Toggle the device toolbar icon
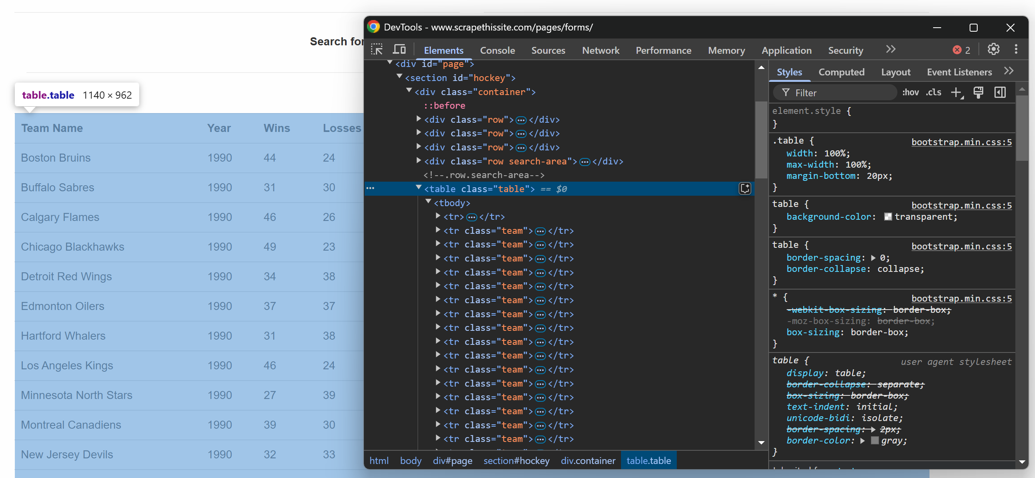The width and height of the screenshot is (1035, 478). (399, 49)
